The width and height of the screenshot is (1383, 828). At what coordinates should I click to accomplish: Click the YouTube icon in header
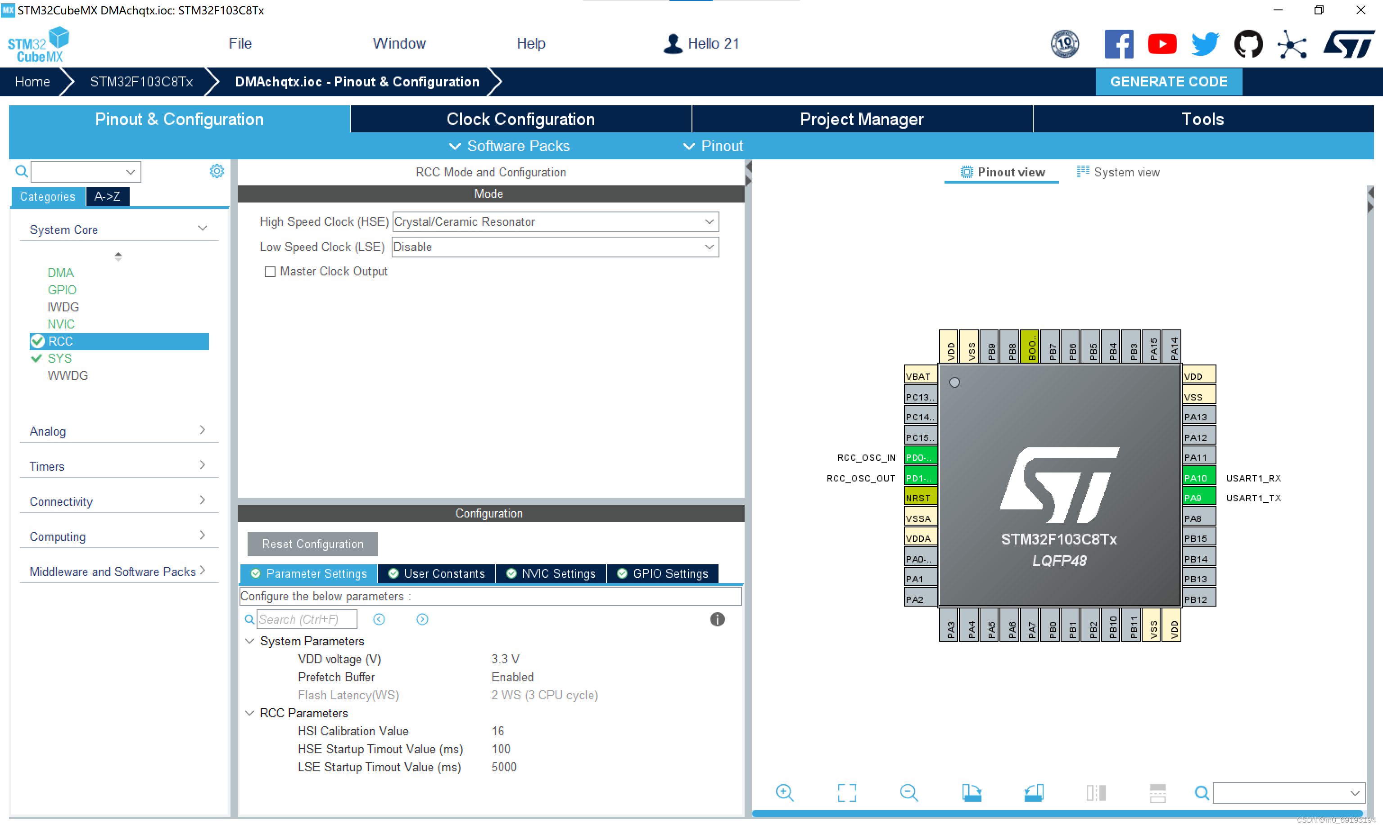1162,44
